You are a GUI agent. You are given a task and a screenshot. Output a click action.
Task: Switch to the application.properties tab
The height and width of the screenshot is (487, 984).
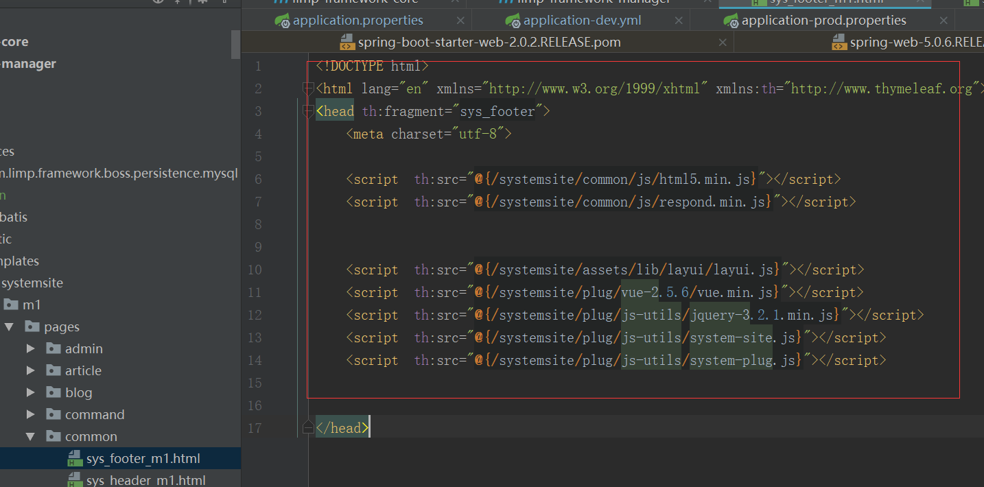pyautogui.click(x=358, y=21)
